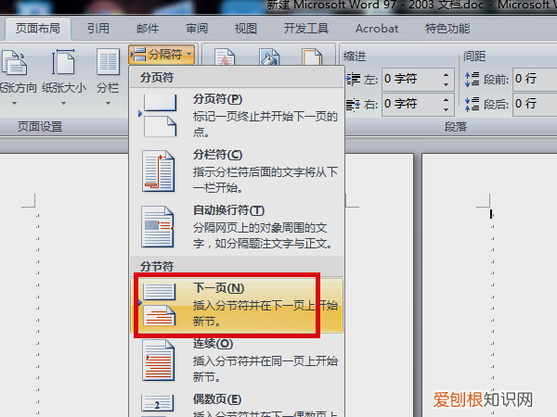Open the 视图 tab

pos(246,29)
